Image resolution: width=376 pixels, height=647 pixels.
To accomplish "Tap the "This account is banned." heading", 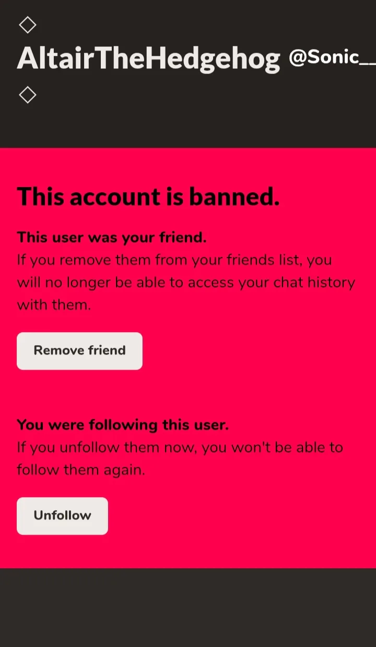I will click(x=148, y=197).
